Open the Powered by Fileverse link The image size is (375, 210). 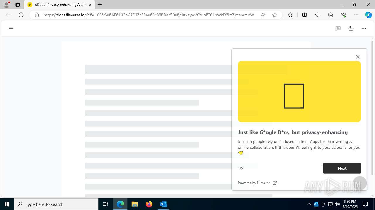257,183
